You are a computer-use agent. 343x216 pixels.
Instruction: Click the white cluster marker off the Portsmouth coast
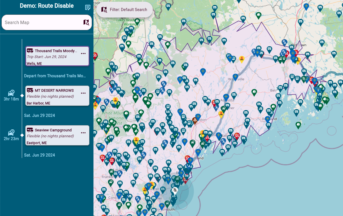175,190
